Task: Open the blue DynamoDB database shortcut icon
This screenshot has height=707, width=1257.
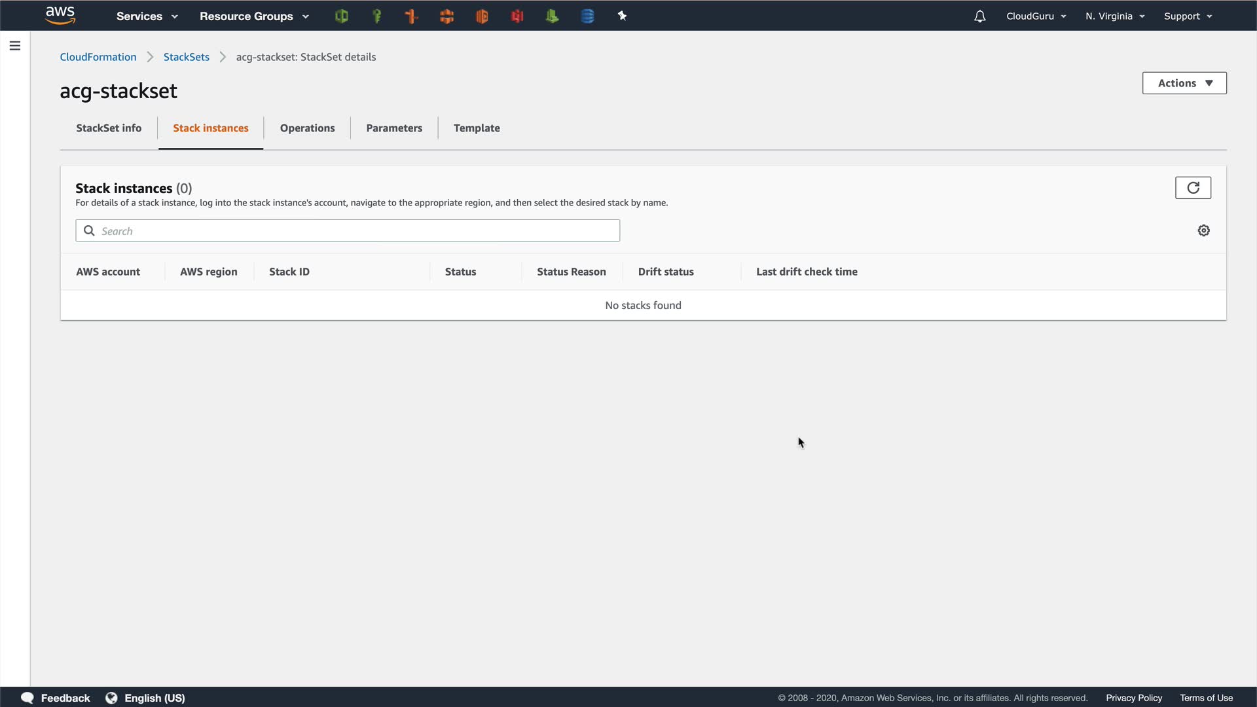Action: click(587, 16)
